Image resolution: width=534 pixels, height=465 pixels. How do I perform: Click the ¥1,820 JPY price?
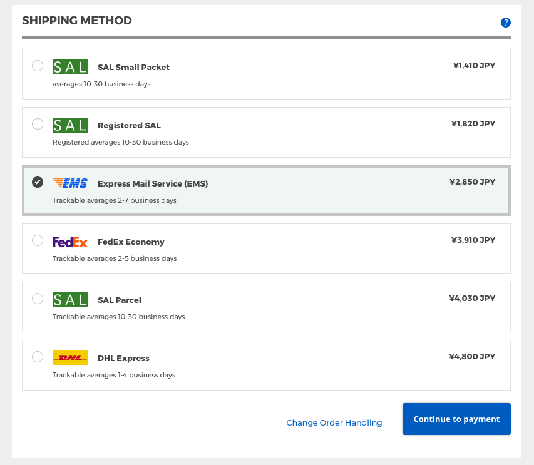coord(473,123)
